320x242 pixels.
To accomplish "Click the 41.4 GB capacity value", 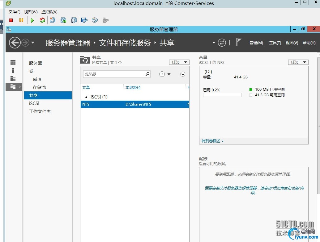I will point(241,77).
